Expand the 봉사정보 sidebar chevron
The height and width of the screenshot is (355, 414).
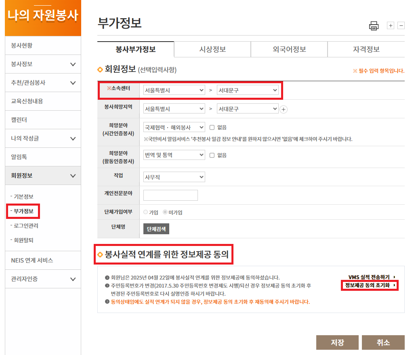point(73,64)
